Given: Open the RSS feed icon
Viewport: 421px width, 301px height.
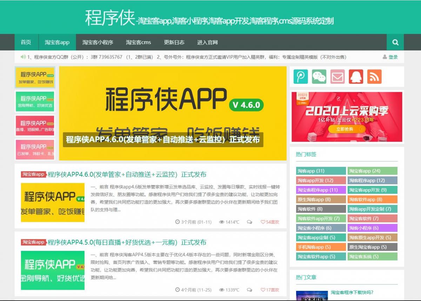Looking at the screenshot, I should [374, 77].
